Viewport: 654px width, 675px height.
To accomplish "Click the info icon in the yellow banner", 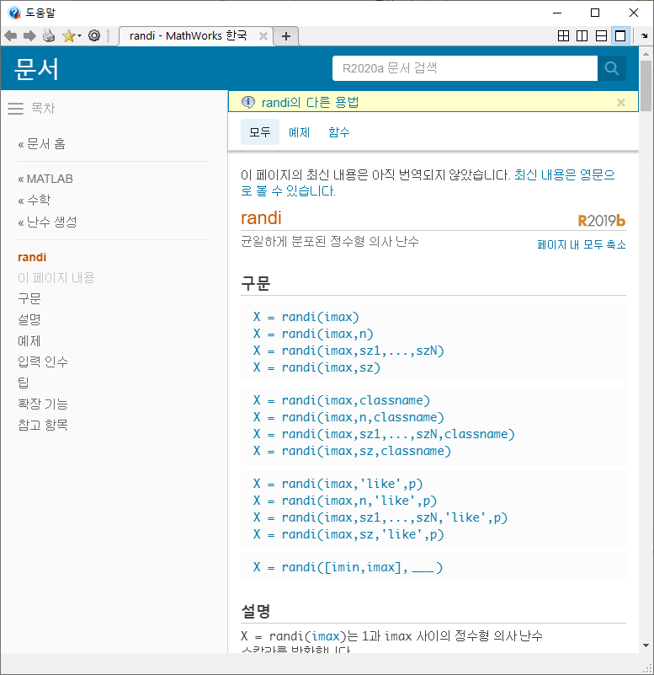I will click(248, 103).
